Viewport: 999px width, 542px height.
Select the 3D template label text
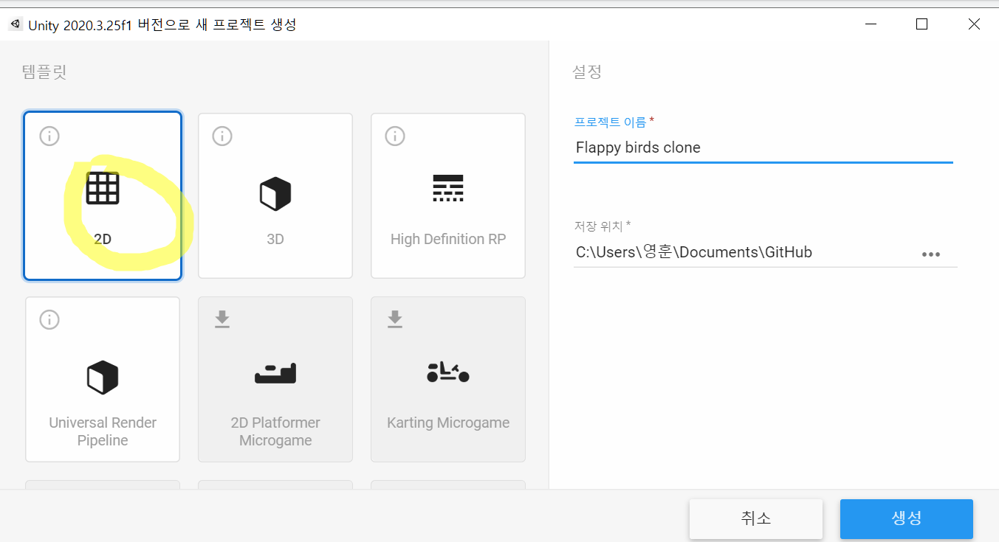pyautogui.click(x=275, y=240)
